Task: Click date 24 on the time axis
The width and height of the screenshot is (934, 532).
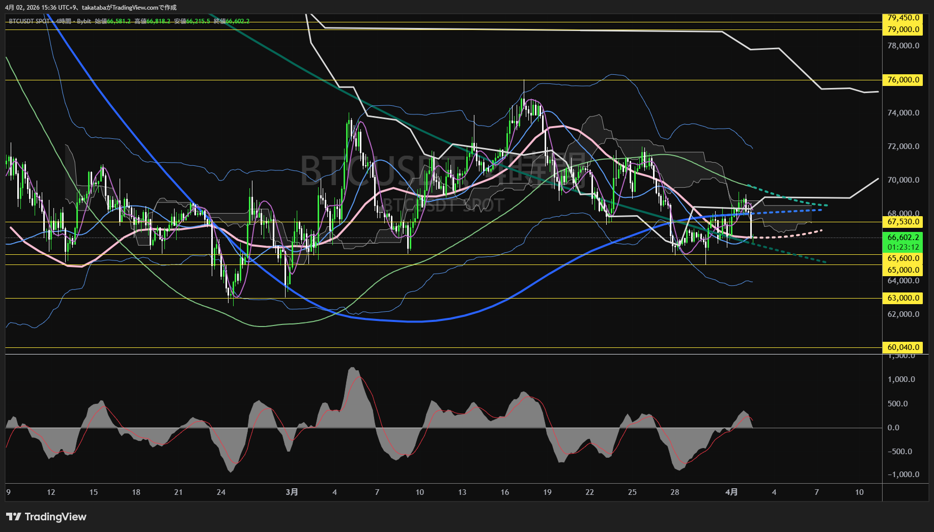Action: (221, 492)
